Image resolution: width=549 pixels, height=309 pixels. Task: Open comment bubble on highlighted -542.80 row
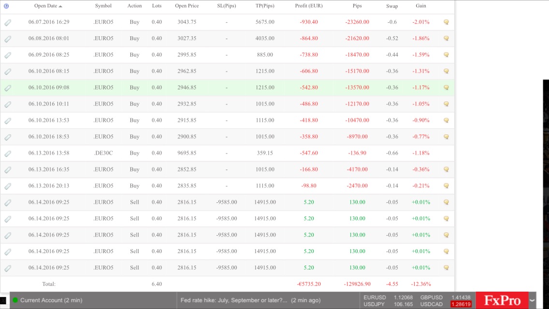446,88
